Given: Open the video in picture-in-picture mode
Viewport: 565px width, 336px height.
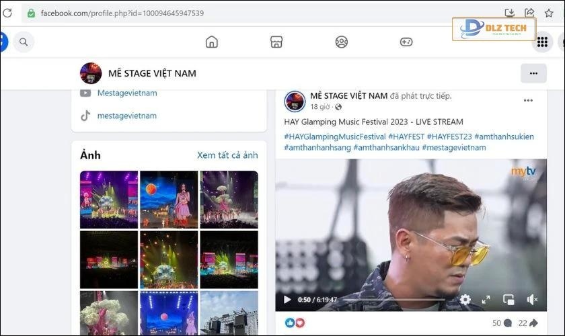Looking at the screenshot, I should click(509, 300).
